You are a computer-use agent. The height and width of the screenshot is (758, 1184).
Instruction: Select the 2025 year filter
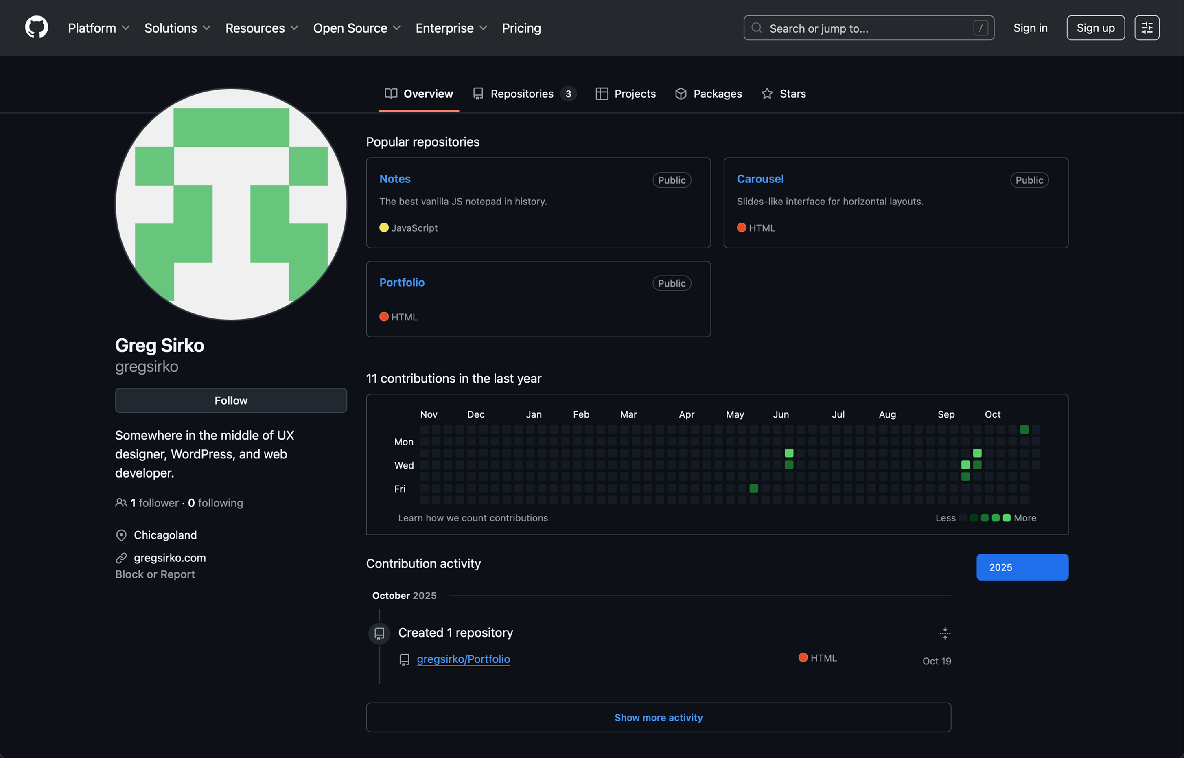1022,567
